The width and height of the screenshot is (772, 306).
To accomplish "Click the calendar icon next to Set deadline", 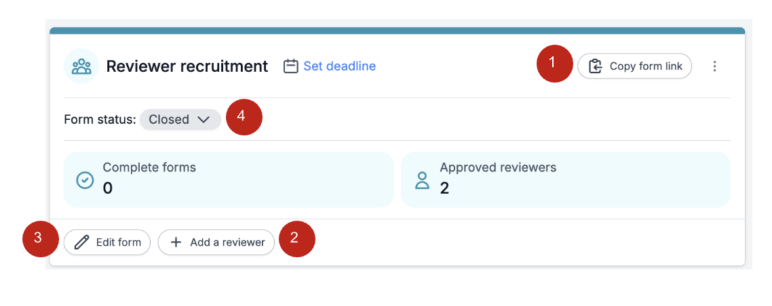I will point(291,66).
